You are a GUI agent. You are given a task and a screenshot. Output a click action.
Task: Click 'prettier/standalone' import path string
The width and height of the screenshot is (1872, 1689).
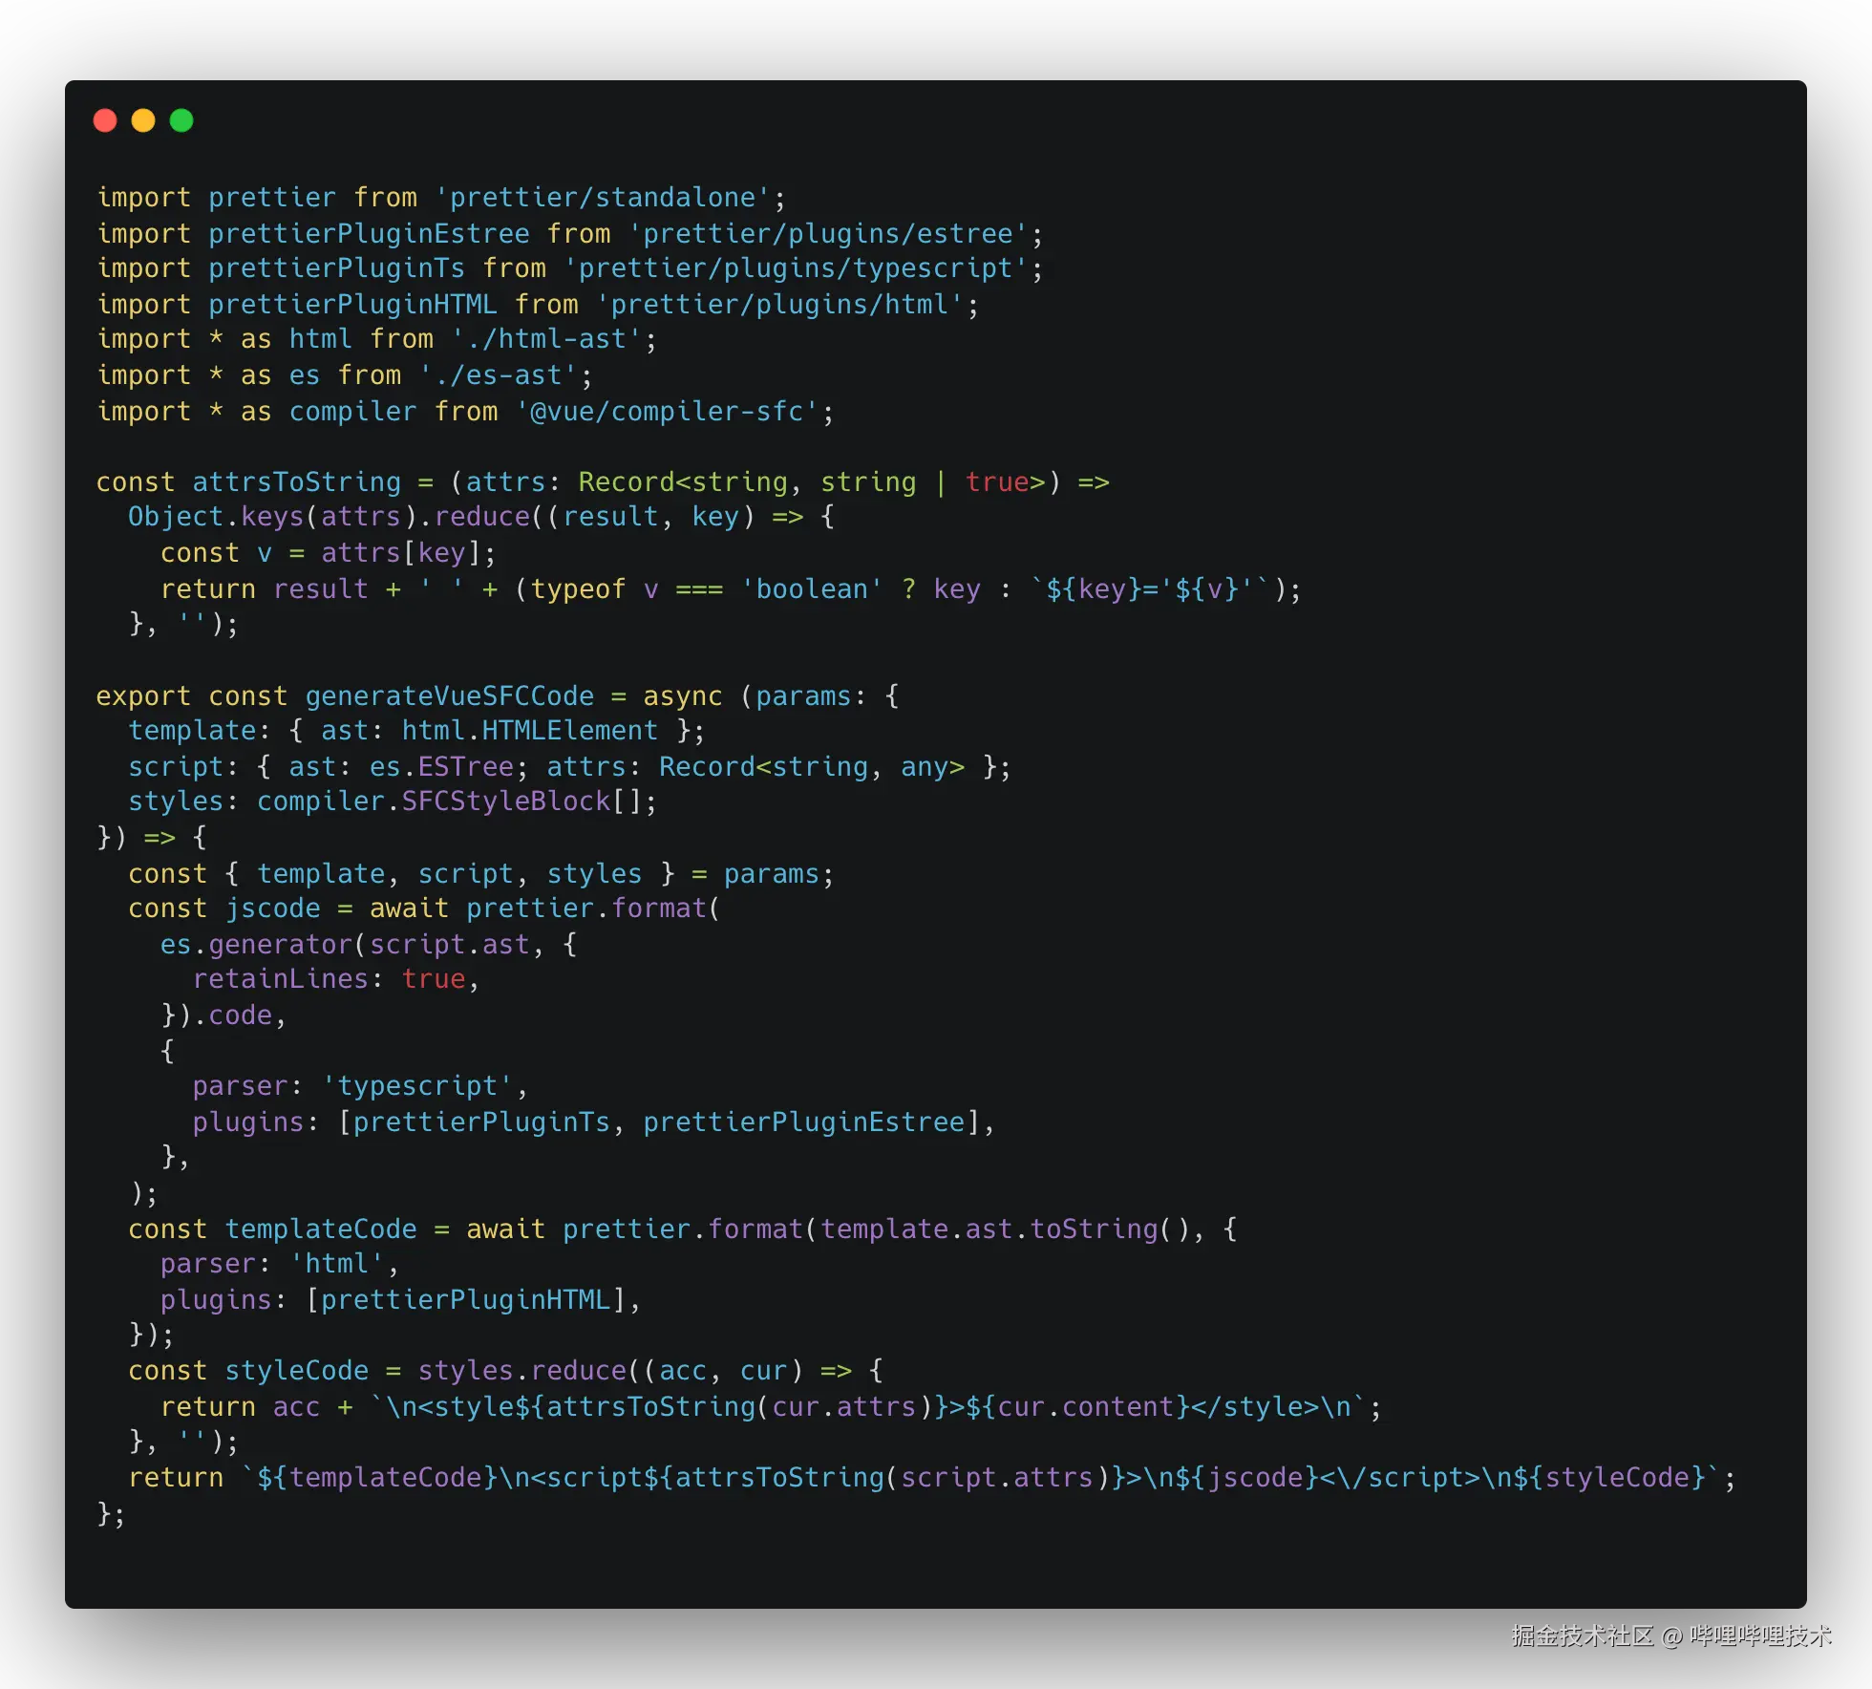click(603, 198)
